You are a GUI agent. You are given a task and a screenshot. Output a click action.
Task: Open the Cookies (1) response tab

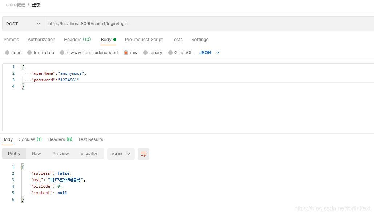30,139
